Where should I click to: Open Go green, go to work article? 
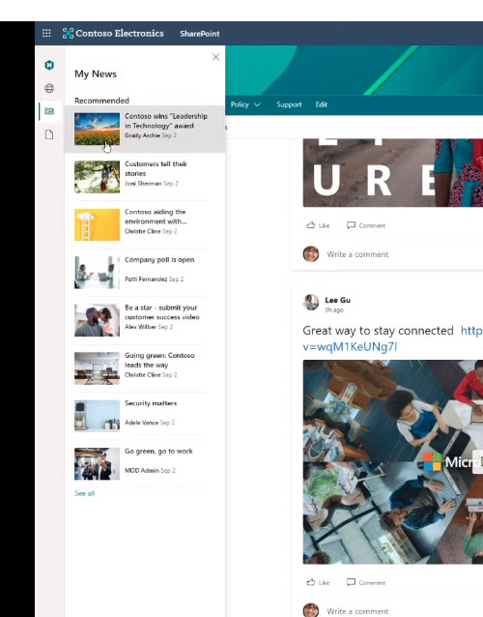click(x=158, y=451)
